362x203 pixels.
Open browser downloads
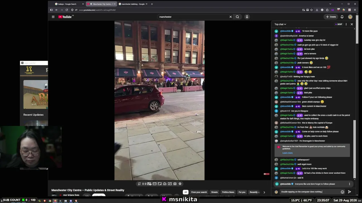point(317,10)
